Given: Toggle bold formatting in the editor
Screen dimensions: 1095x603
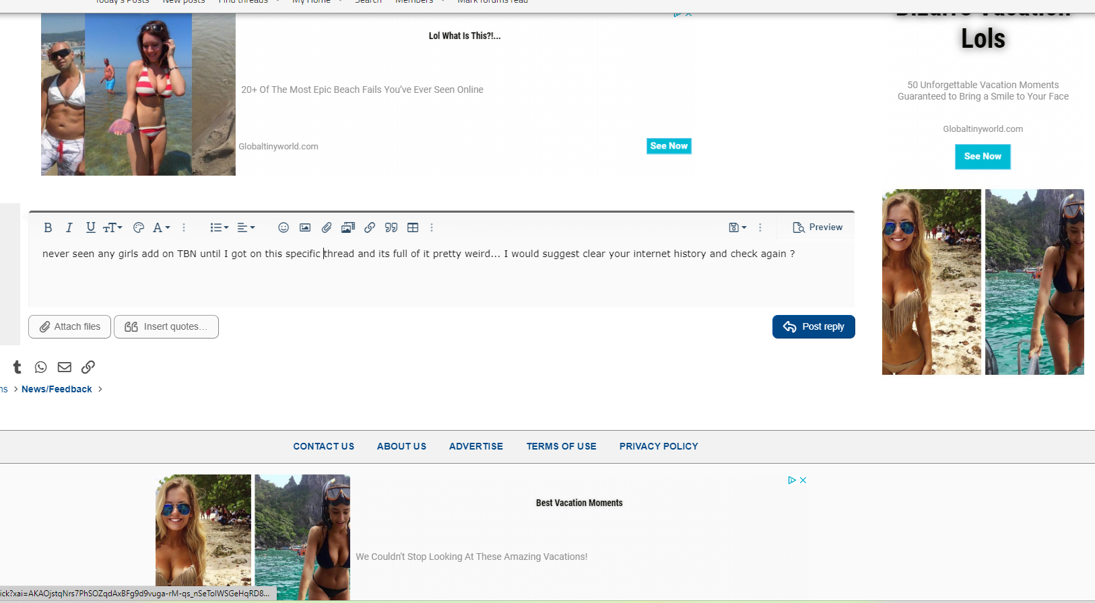Looking at the screenshot, I should tap(48, 227).
